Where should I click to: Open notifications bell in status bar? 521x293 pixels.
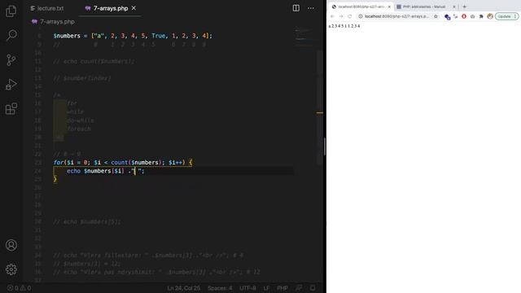pos(313,288)
